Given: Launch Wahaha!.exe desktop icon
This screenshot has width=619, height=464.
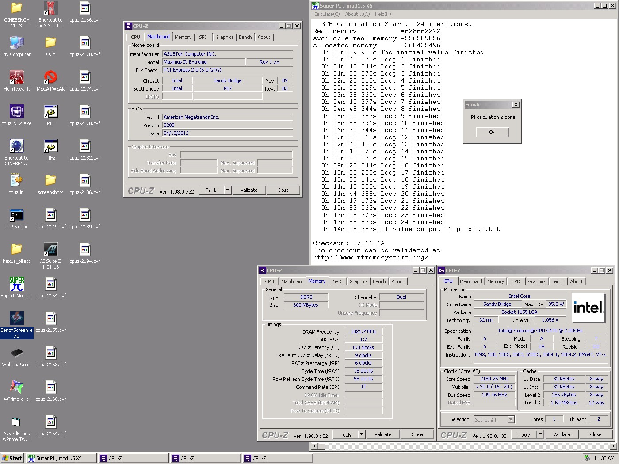Looking at the screenshot, I should tap(16, 353).
